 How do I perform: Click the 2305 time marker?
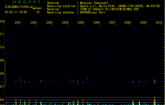point(81,23)
